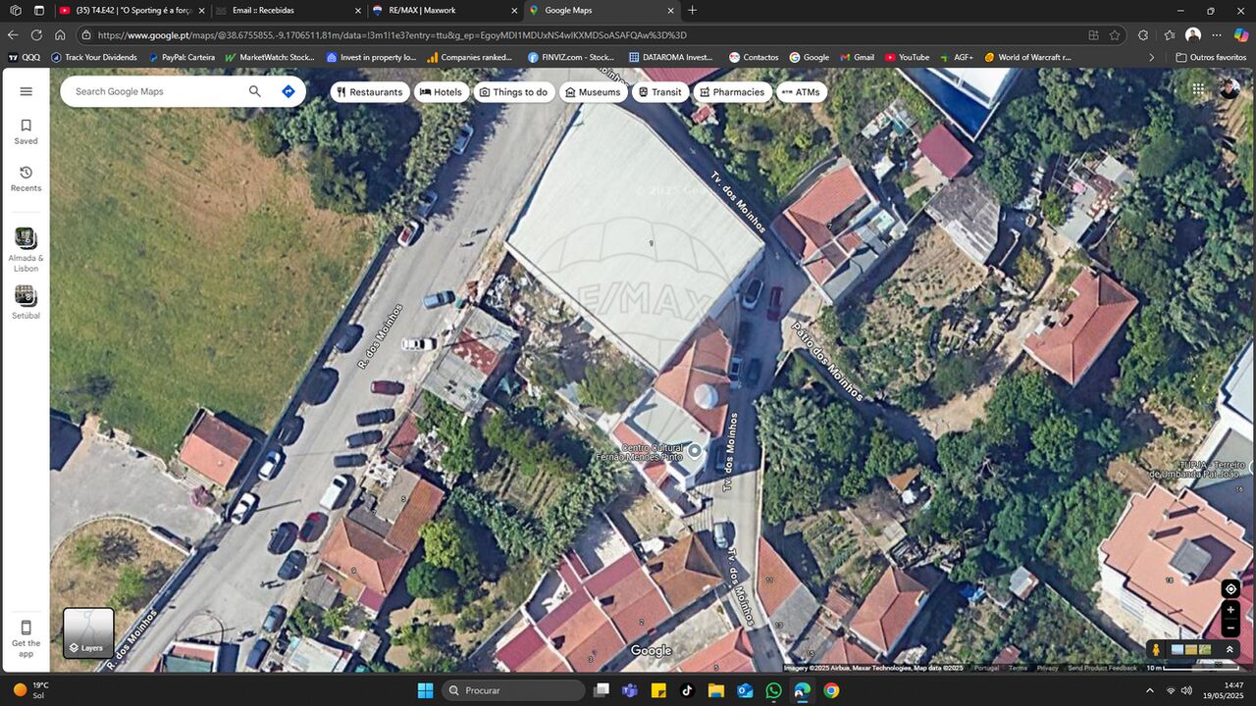Open WhatsApp from the taskbar
Screen dimensions: 1256x706
[x=773, y=690]
